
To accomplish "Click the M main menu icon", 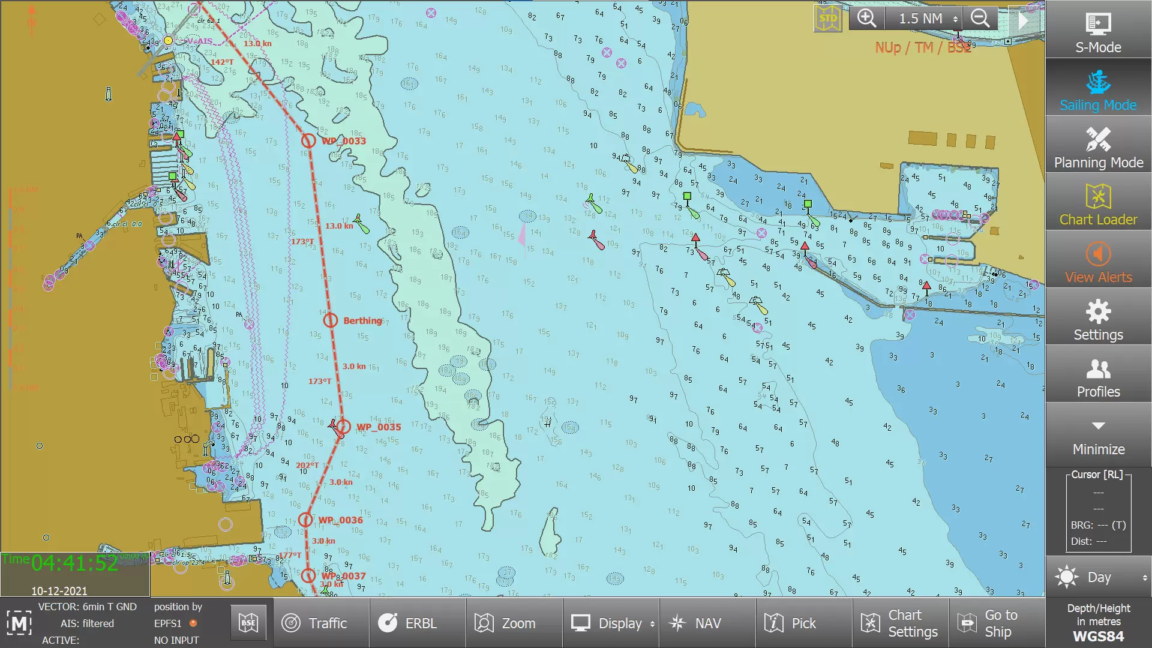I will [19, 623].
